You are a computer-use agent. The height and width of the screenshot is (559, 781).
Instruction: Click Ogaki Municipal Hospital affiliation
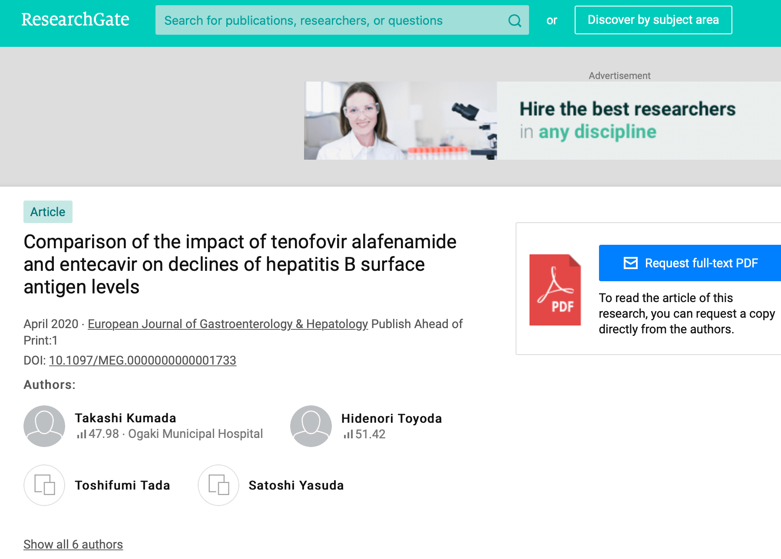tap(195, 434)
